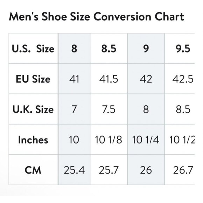The image size is (203, 203).
Task: Click the 10 1/8 inches cell
Action: (109, 139)
